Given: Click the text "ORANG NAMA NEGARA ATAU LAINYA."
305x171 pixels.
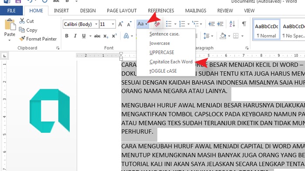Looking at the screenshot, I should (x=174, y=91).
